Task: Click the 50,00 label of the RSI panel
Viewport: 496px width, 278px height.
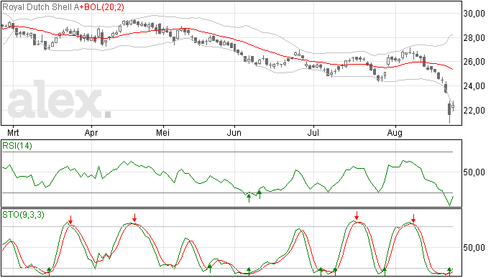Action: click(474, 172)
